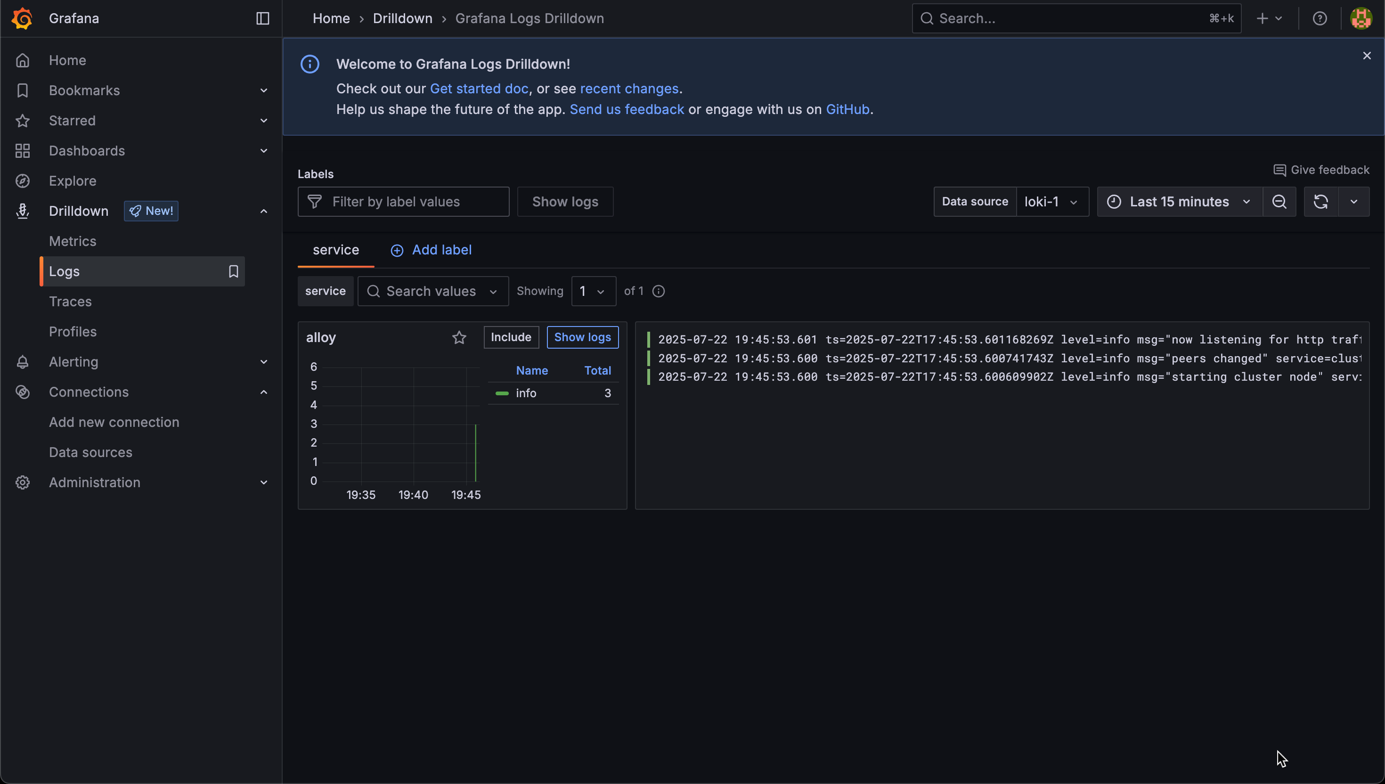Click the Grafana logo icon

[22, 18]
